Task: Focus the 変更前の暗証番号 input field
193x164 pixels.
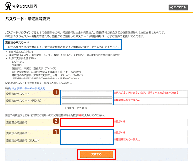Action: 87,123
